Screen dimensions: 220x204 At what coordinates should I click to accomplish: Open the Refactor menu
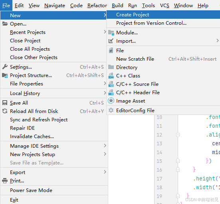tap(97, 6)
